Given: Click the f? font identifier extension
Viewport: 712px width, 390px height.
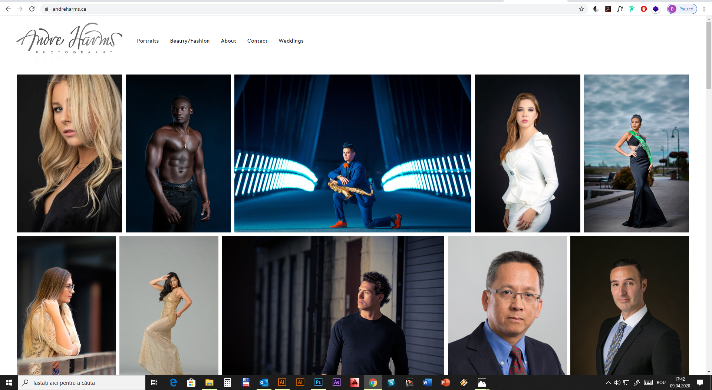Looking at the screenshot, I should tap(620, 9).
